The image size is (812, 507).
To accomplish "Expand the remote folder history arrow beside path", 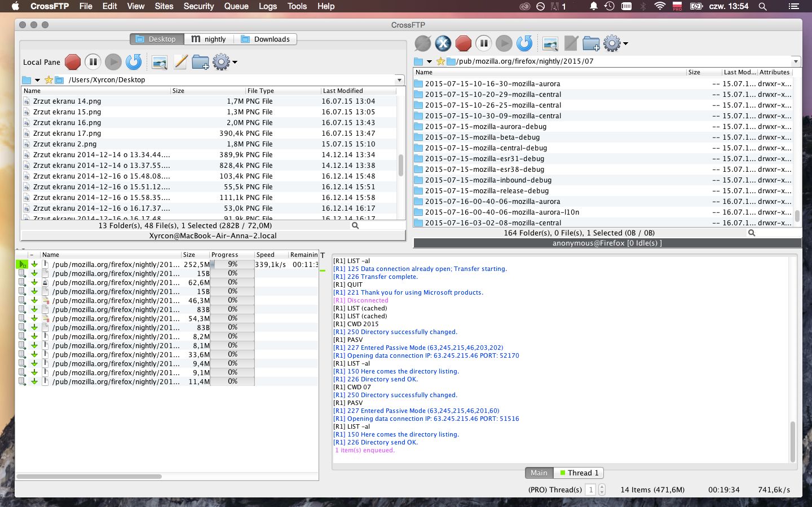I will 429,61.
